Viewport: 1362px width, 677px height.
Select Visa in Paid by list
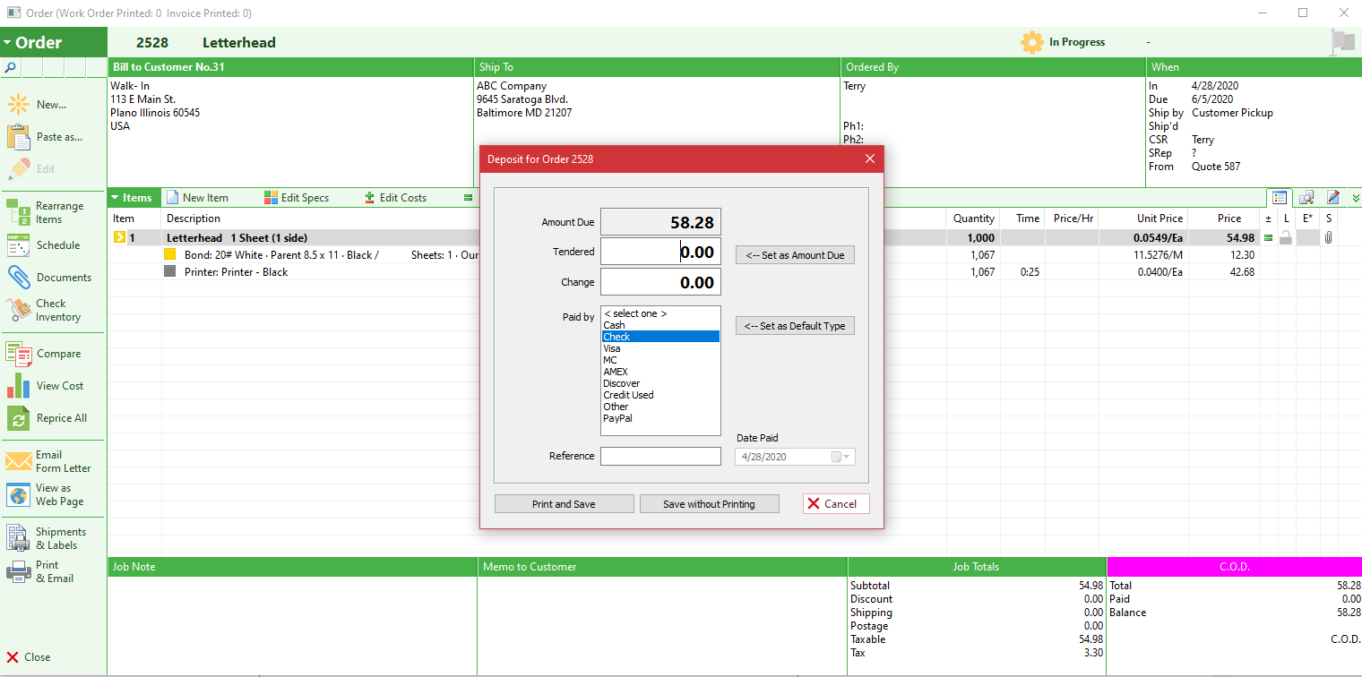coord(660,348)
